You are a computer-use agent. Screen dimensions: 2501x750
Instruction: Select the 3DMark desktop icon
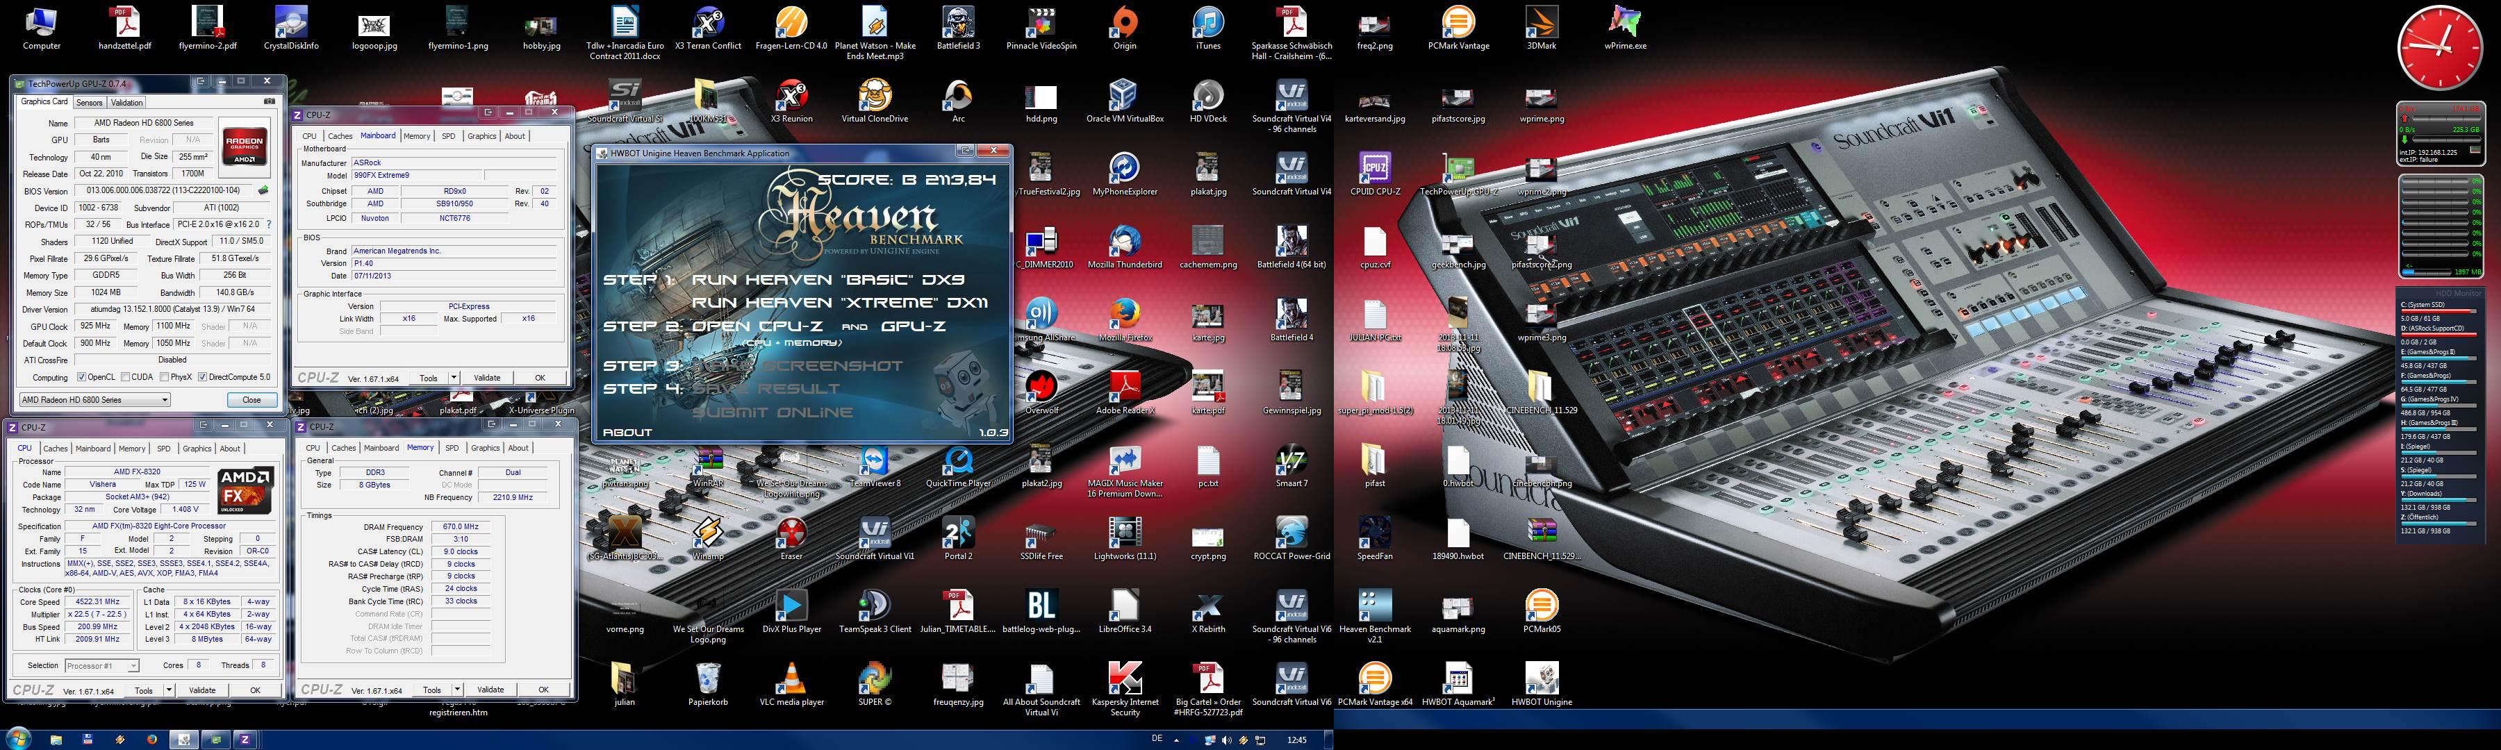coord(1541,28)
